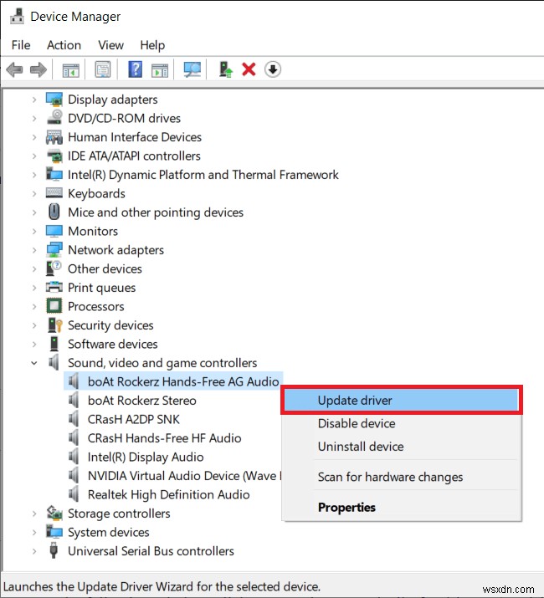544x598 pixels.
Task: Choose Uninstall device from context menu
Action: point(401,447)
